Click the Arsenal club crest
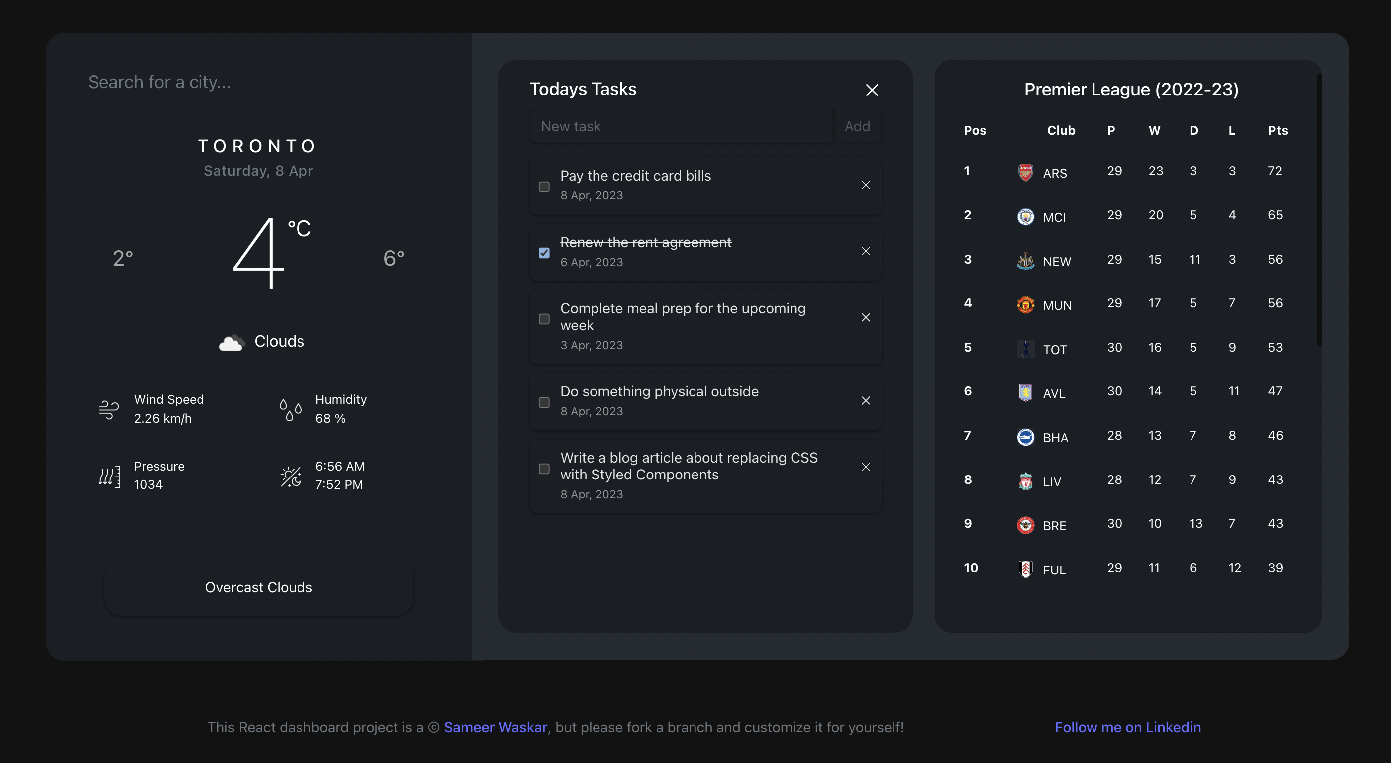Viewport: 1391px width, 763px height. [x=1025, y=172]
